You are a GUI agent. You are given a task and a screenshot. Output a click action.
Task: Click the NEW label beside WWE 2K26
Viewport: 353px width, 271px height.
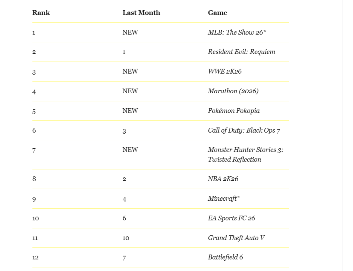130,72
